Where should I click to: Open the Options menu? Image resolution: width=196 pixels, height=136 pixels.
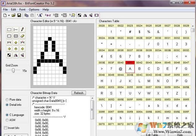coord(34,10)
